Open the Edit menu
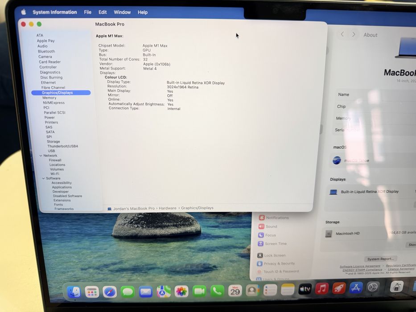 (103, 12)
